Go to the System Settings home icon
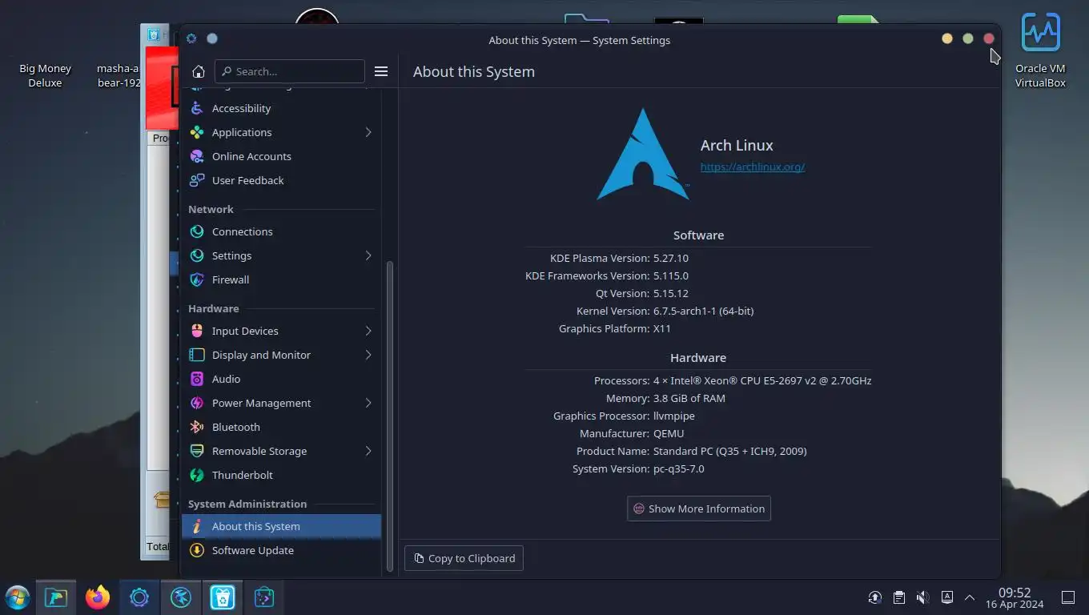This screenshot has height=615, width=1089. tap(199, 71)
